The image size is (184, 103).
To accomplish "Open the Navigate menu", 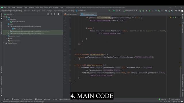I will tap(19, 7).
